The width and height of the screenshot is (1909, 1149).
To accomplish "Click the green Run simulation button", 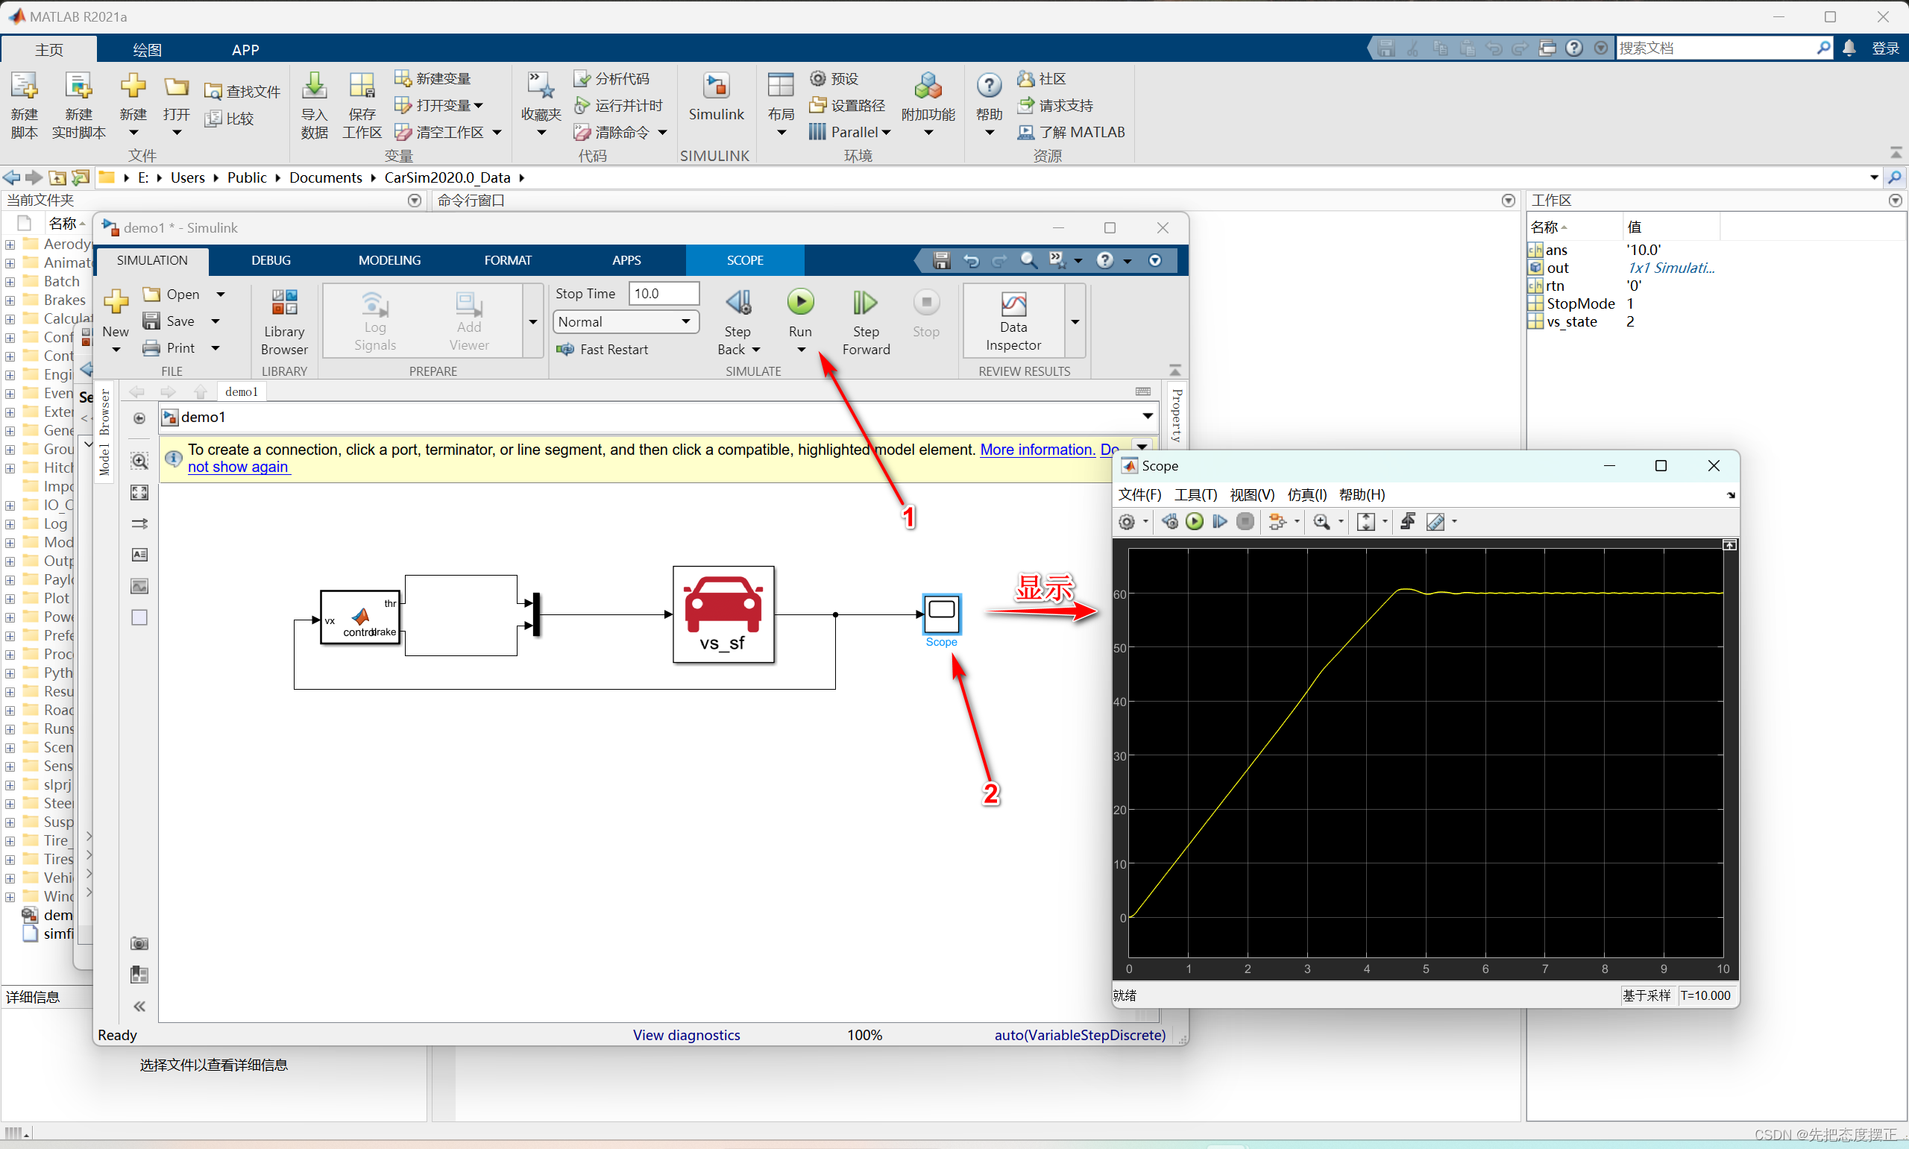I will (800, 302).
